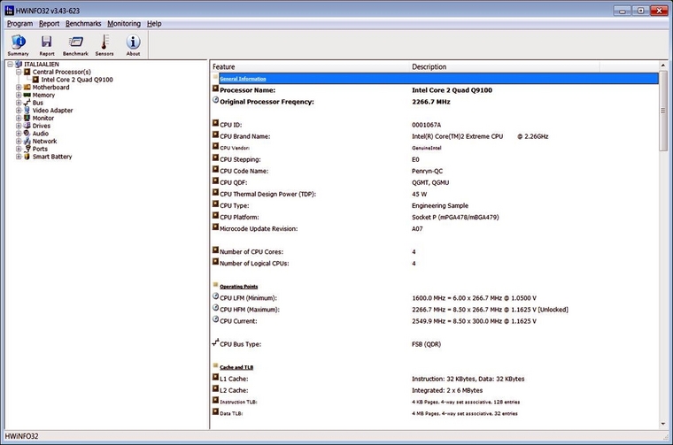Collapse the Central Processor(s) node
The image size is (673, 445).
[19, 72]
